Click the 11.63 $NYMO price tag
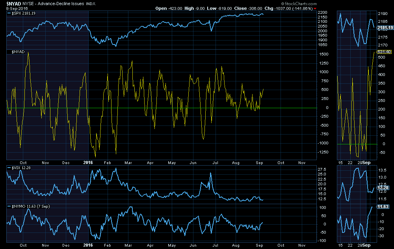Image resolution: width=394 pixels, height=249 pixels. [x=383, y=207]
